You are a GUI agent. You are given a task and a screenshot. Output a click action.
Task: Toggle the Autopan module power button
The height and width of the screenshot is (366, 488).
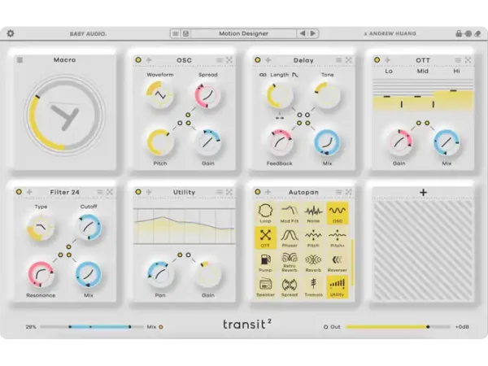(258, 192)
